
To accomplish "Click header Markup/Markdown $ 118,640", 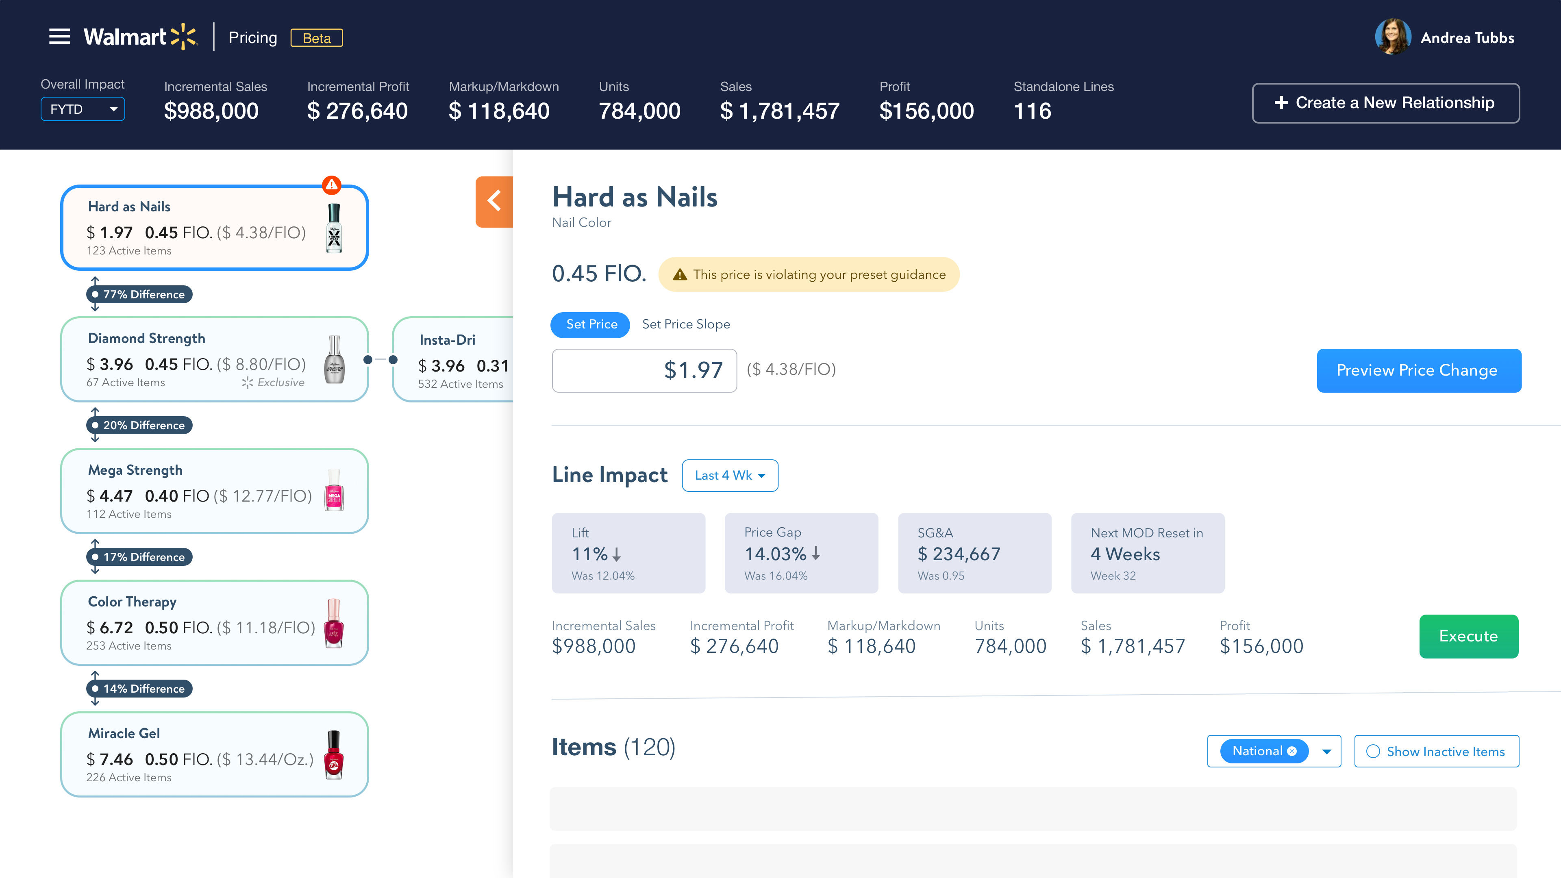I will pos(504,101).
